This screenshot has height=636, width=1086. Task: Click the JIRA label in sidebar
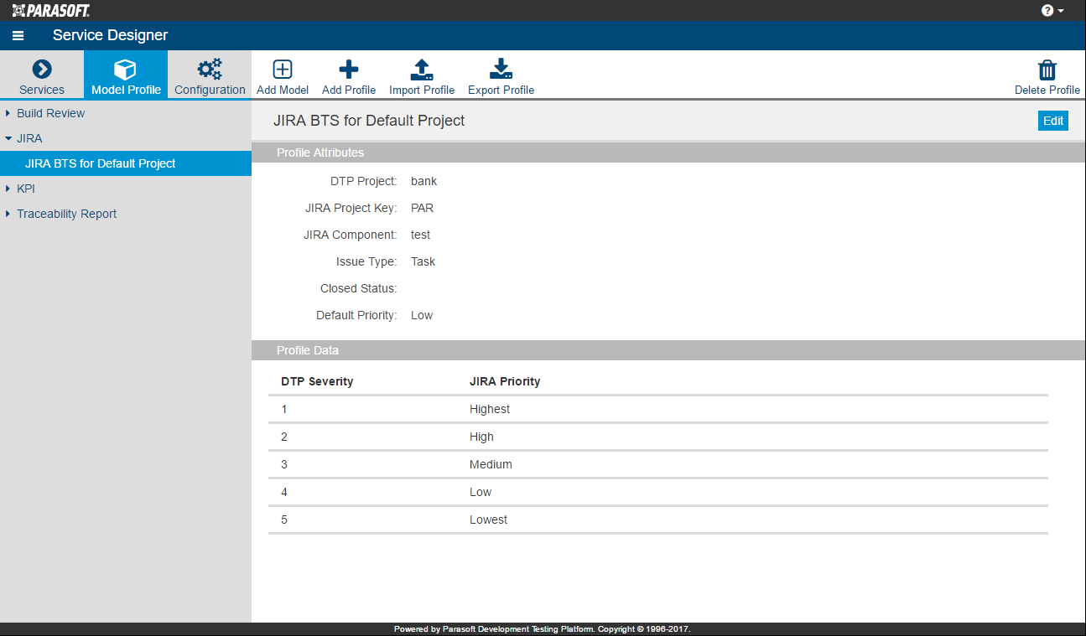(x=29, y=138)
